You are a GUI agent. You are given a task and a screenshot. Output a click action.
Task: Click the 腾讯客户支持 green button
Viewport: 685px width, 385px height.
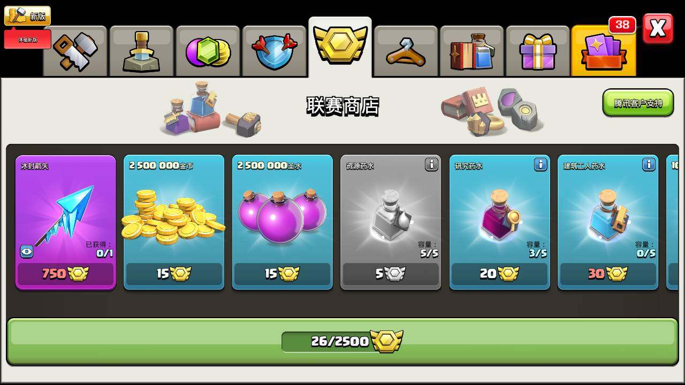point(638,103)
